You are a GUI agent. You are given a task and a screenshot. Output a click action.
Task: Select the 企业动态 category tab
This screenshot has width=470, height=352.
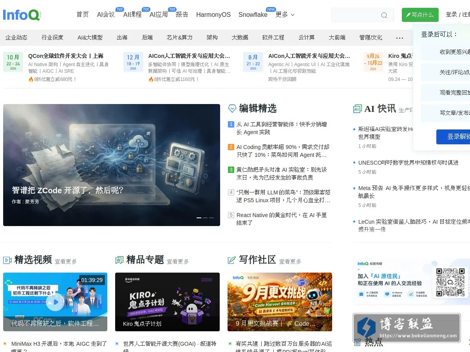click(16, 38)
